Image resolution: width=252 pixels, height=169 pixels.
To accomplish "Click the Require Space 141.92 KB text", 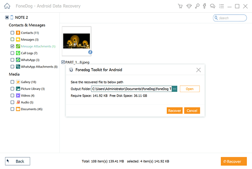I will point(89,96).
